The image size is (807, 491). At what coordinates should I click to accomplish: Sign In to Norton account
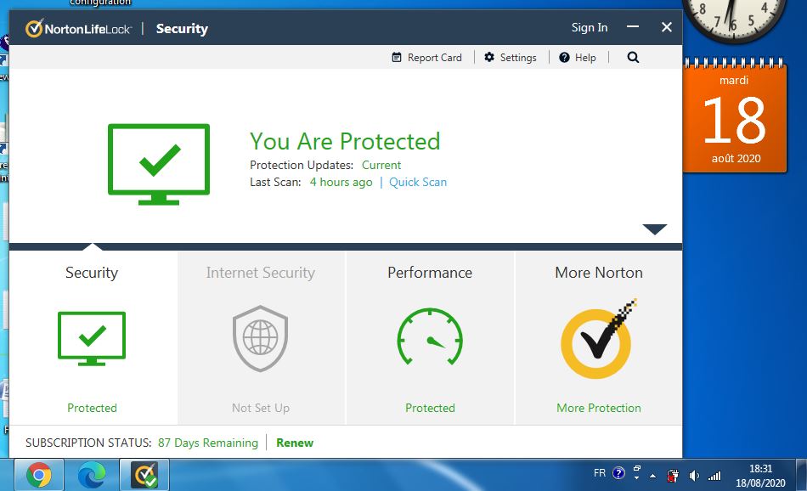point(590,28)
